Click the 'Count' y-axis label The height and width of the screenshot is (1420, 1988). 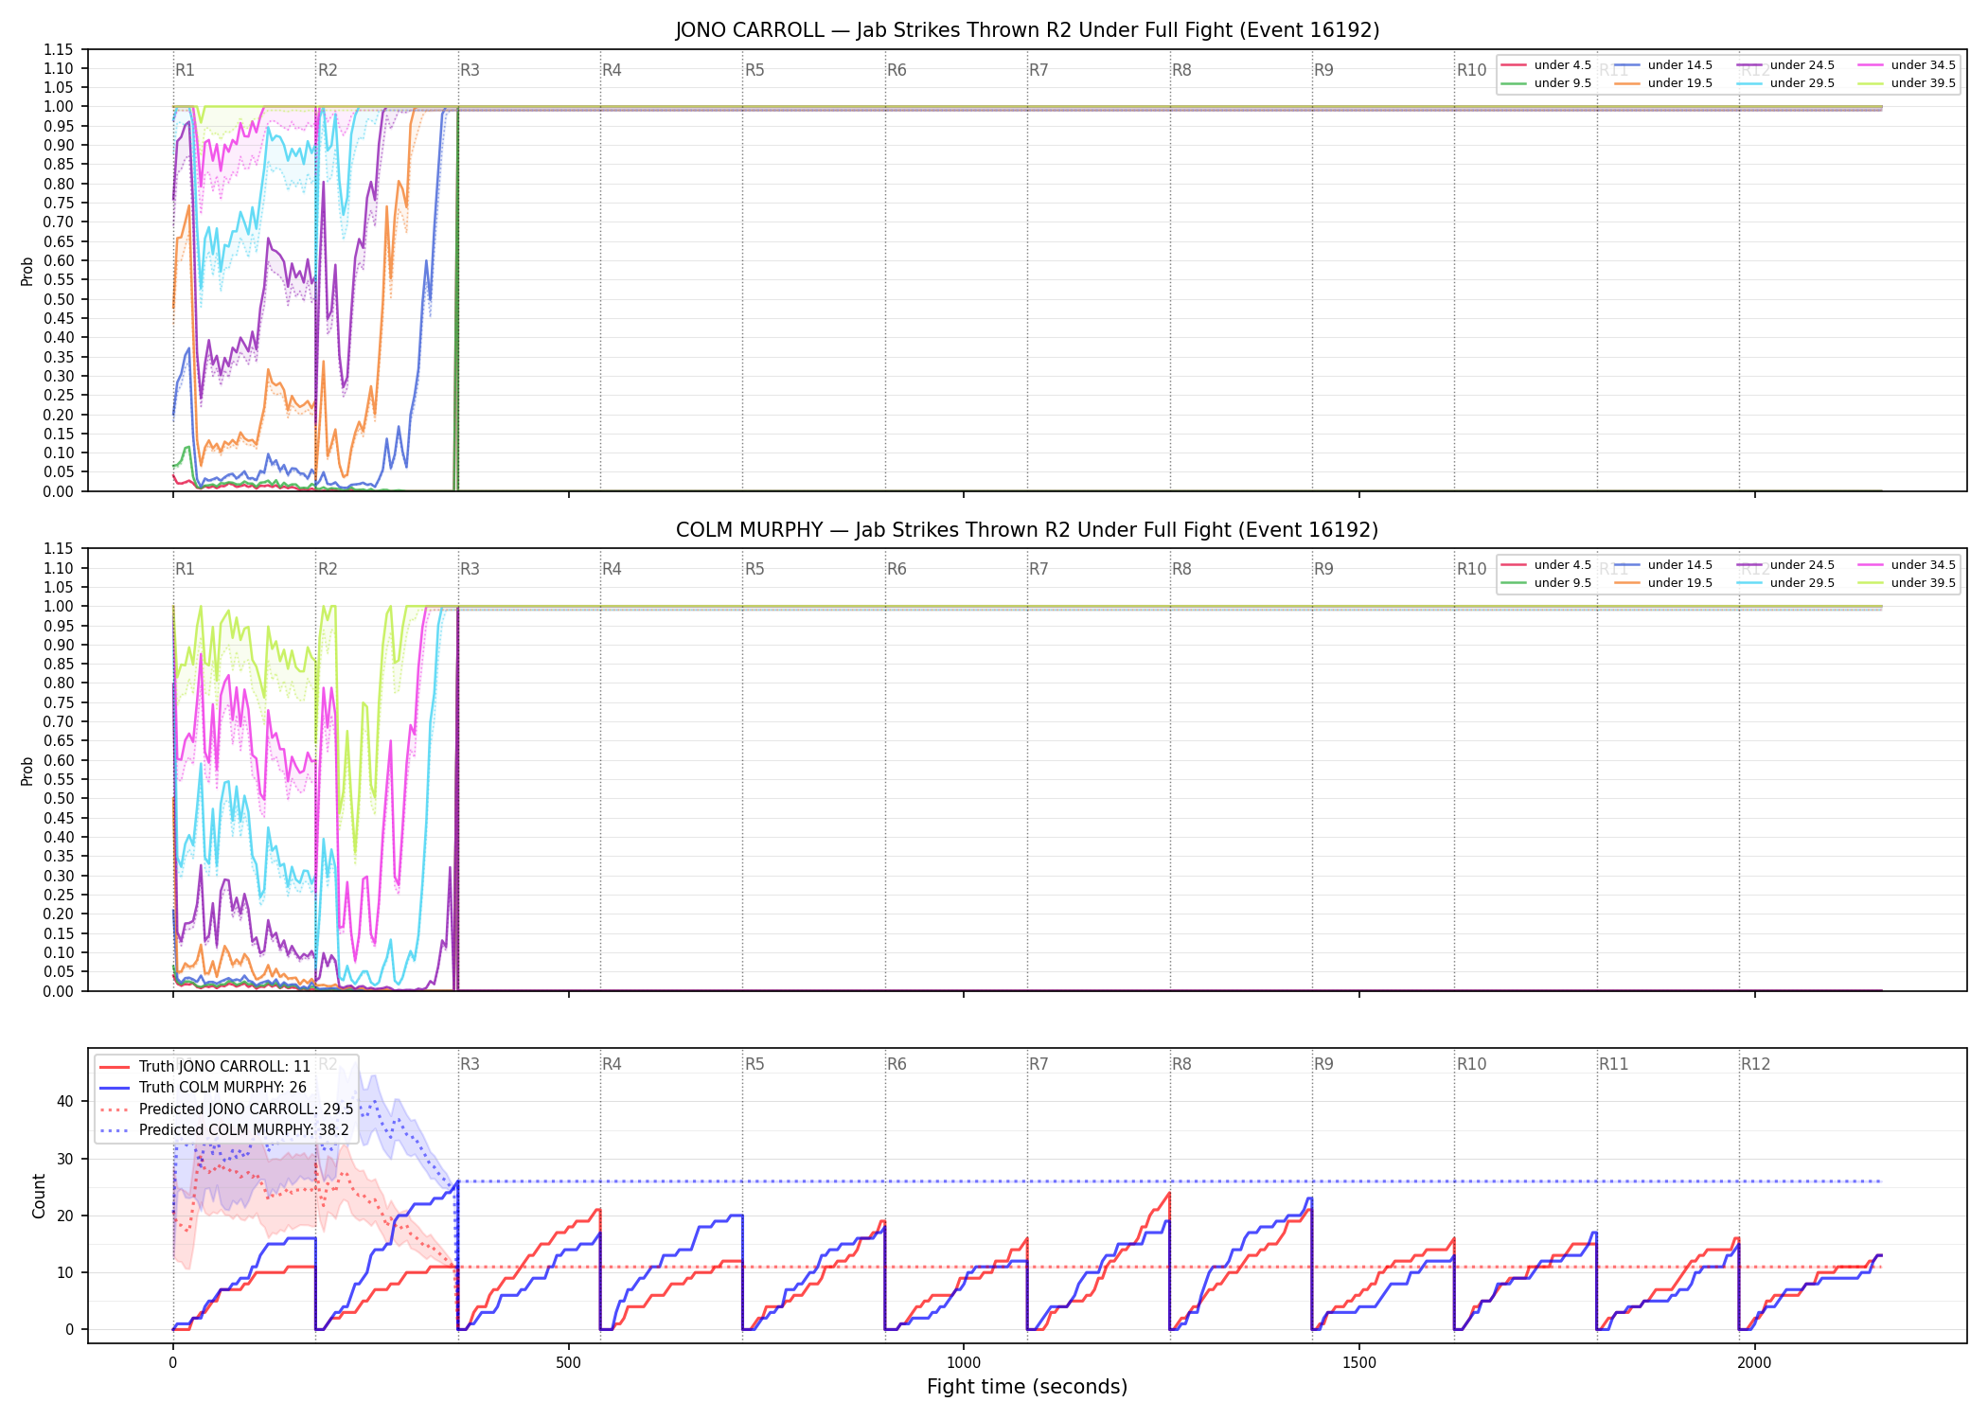[39, 1196]
